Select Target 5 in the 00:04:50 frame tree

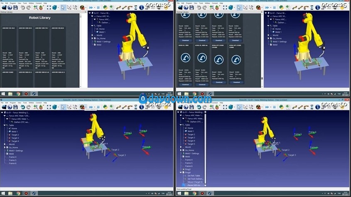tap(191, 144)
